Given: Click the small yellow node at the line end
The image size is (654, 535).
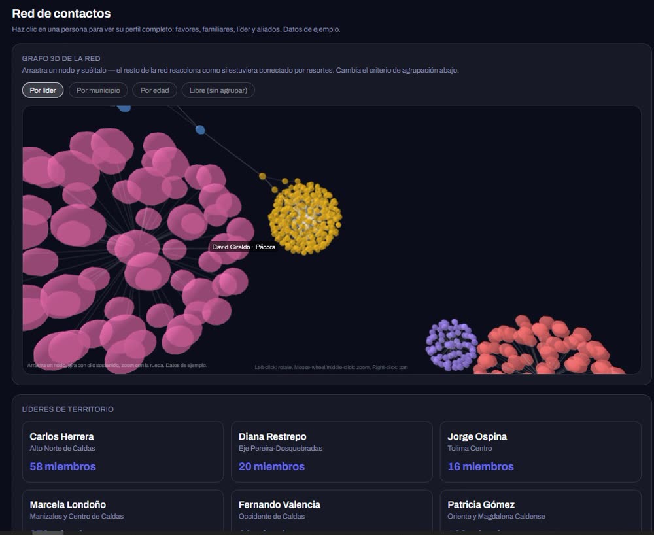Looking at the screenshot, I should pyautogui.click(x=262, y=177).
